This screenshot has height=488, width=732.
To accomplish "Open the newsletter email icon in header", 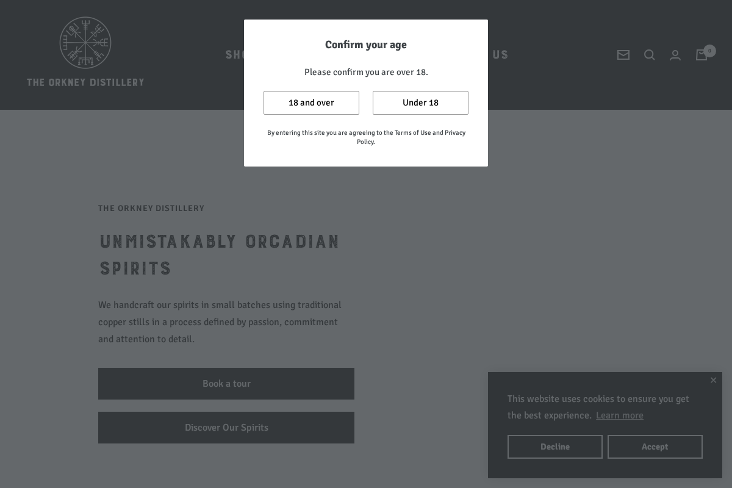I will click(623, 55).
